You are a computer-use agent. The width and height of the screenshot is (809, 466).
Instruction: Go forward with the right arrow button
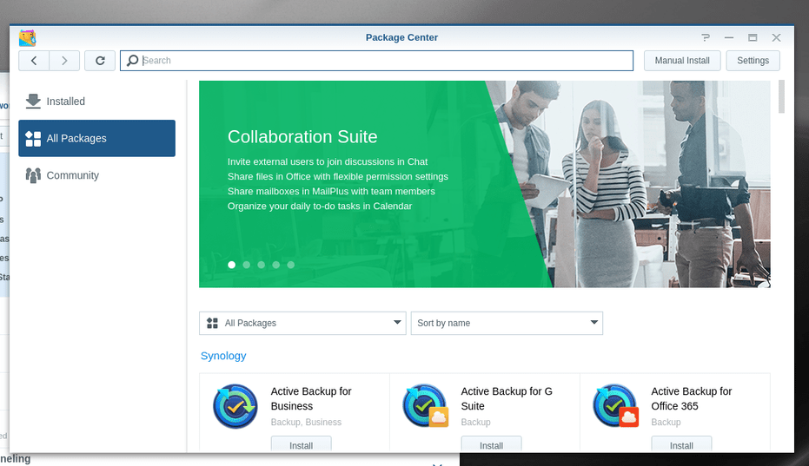pyautogui.click(x=64, y=61)
